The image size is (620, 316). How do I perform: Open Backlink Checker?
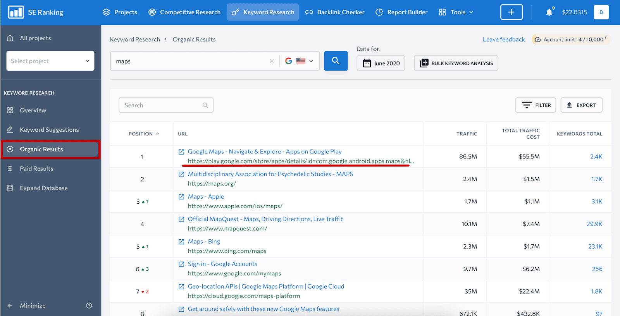pos(335,12)
